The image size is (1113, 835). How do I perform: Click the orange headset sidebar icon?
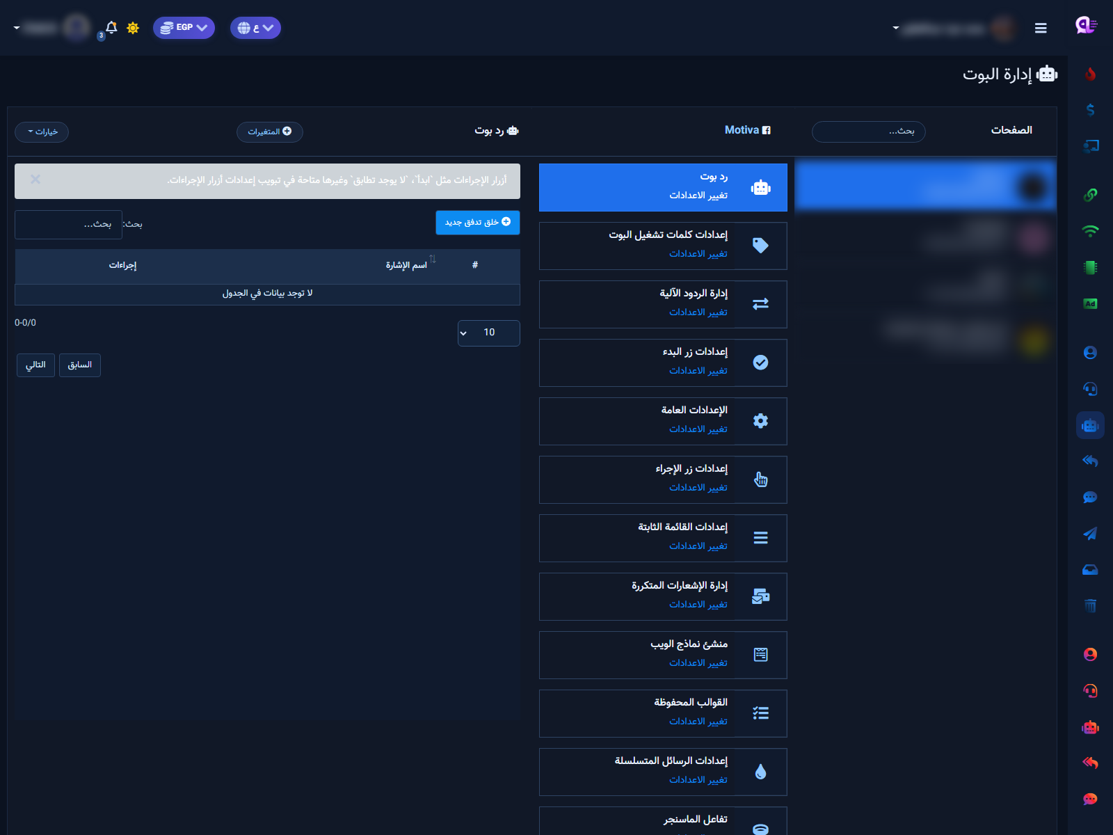click(1090, 691)
